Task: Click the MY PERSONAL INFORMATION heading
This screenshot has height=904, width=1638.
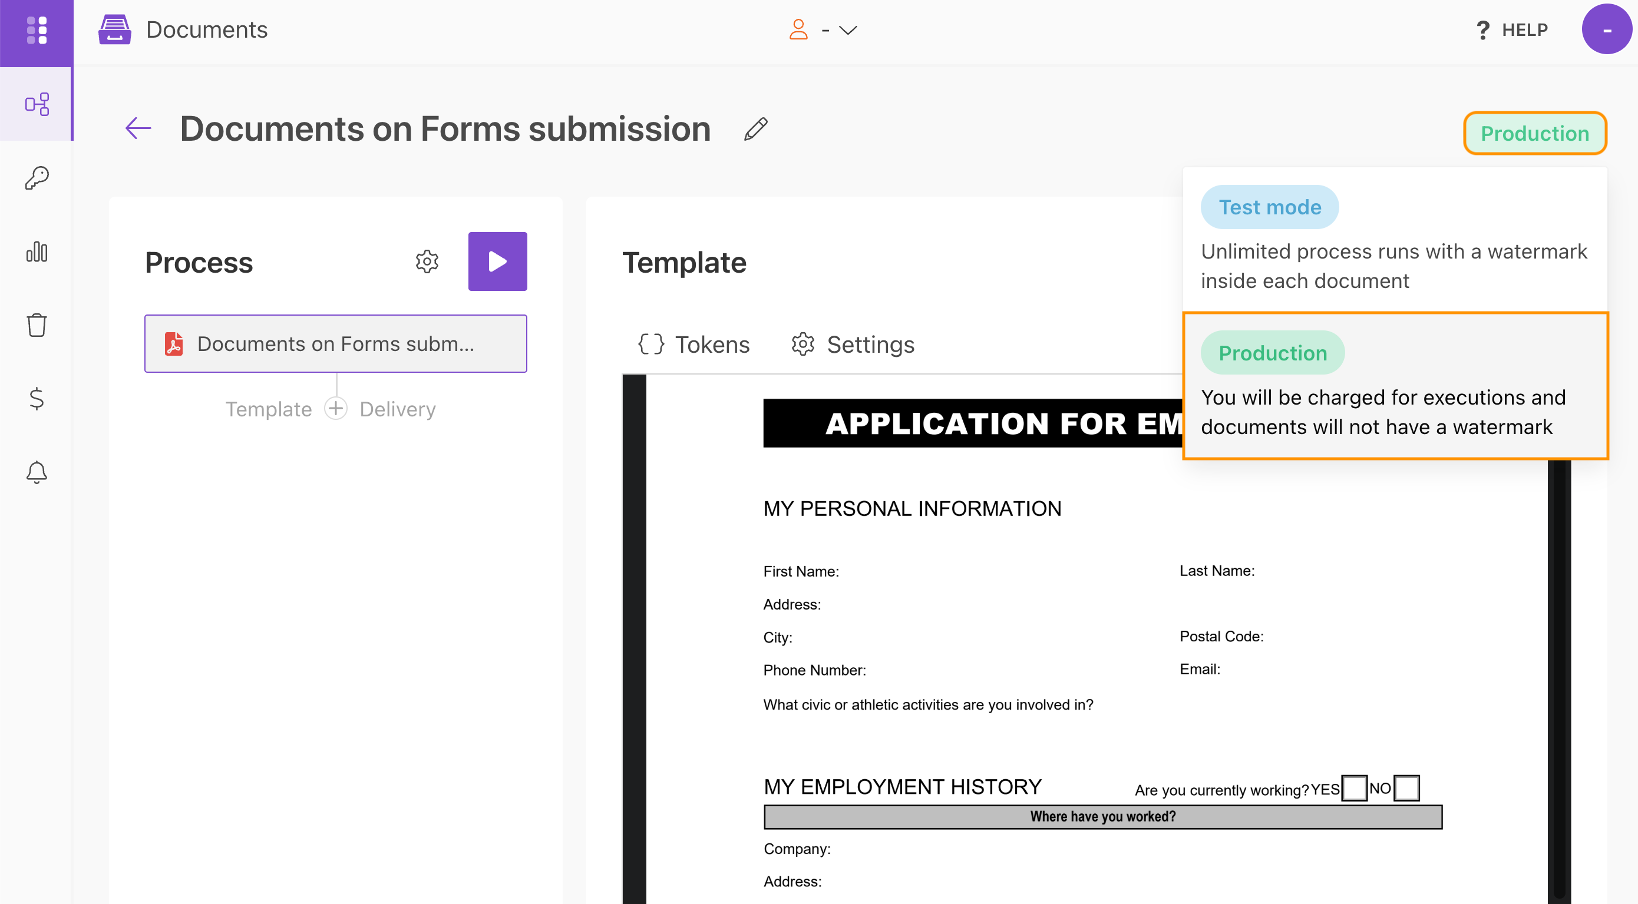Action: click(912, 509)
